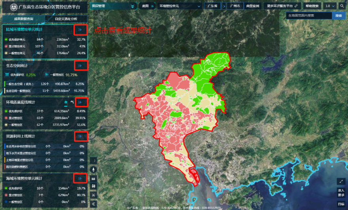Click the print icon in map toolbar
Viewport: 348px width, 210px height.
pos(94,186)
